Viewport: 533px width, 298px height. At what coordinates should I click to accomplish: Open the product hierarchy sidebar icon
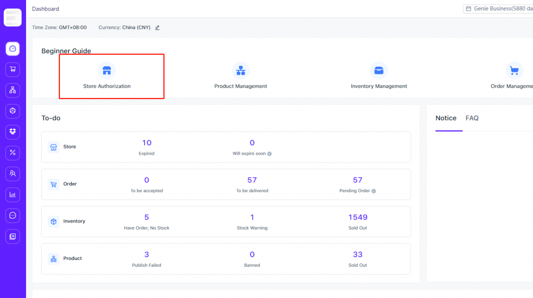coord(12,90)
